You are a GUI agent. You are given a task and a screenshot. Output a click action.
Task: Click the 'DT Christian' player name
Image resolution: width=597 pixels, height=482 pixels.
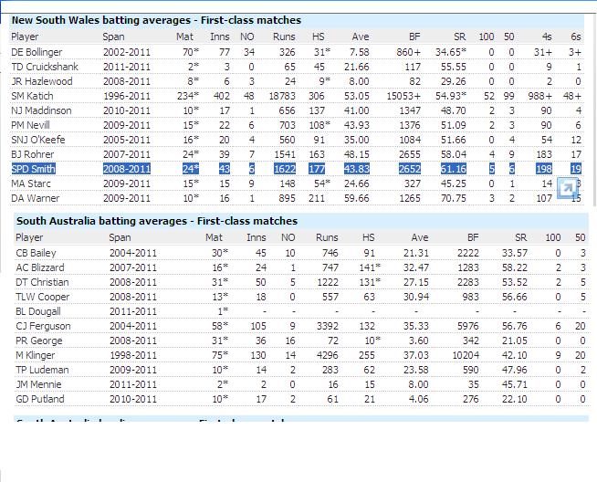click(x=42, y=282)
